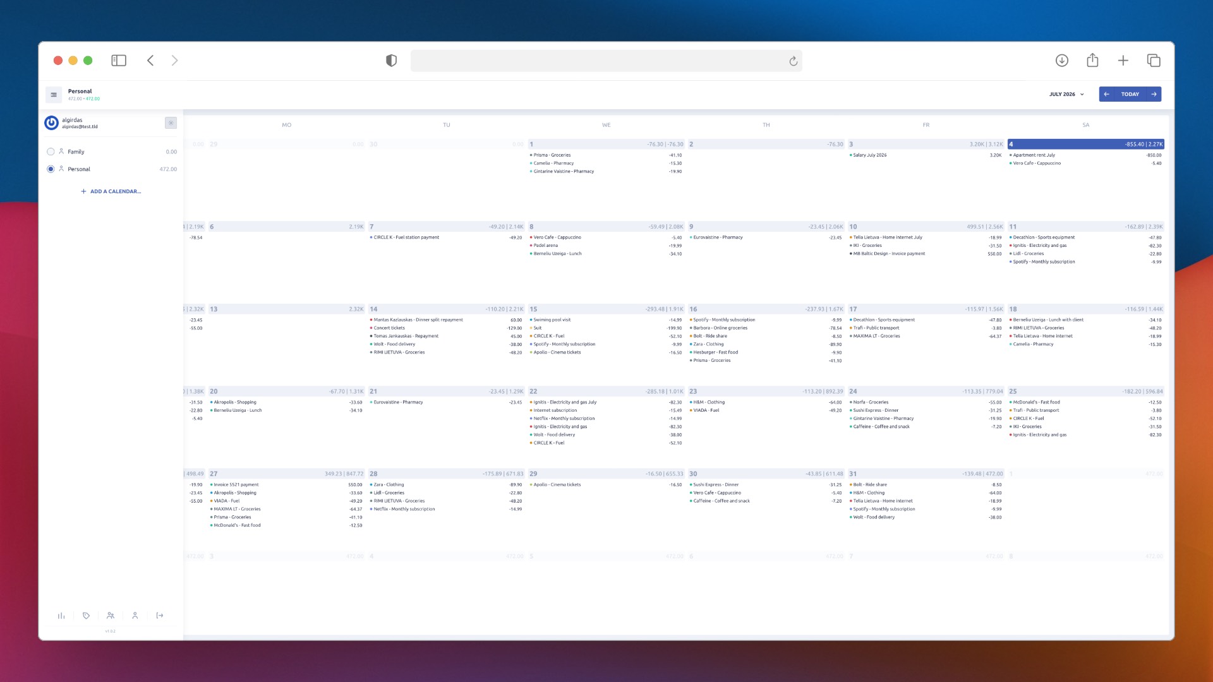Image resolution: width=1213 pixels, height=682 pixels.
Task: Open the group users icon in footer
Action: [111, 616]
